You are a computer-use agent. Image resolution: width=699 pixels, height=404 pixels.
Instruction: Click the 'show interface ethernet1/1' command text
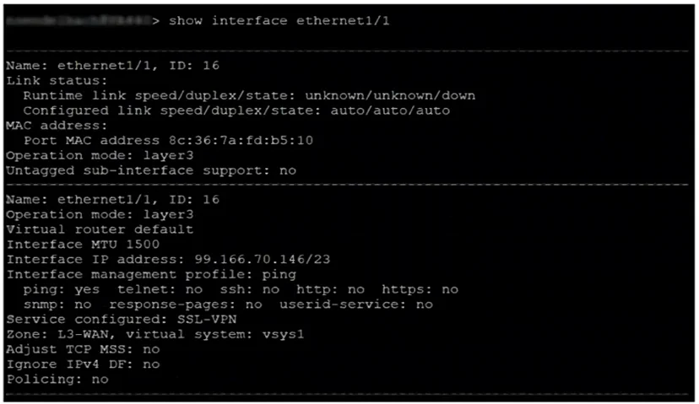click(x=279, y=21)
